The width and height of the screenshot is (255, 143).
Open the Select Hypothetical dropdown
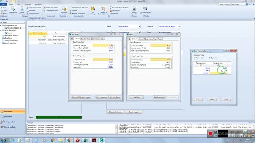pyautogui.click(x=139, y=27)
